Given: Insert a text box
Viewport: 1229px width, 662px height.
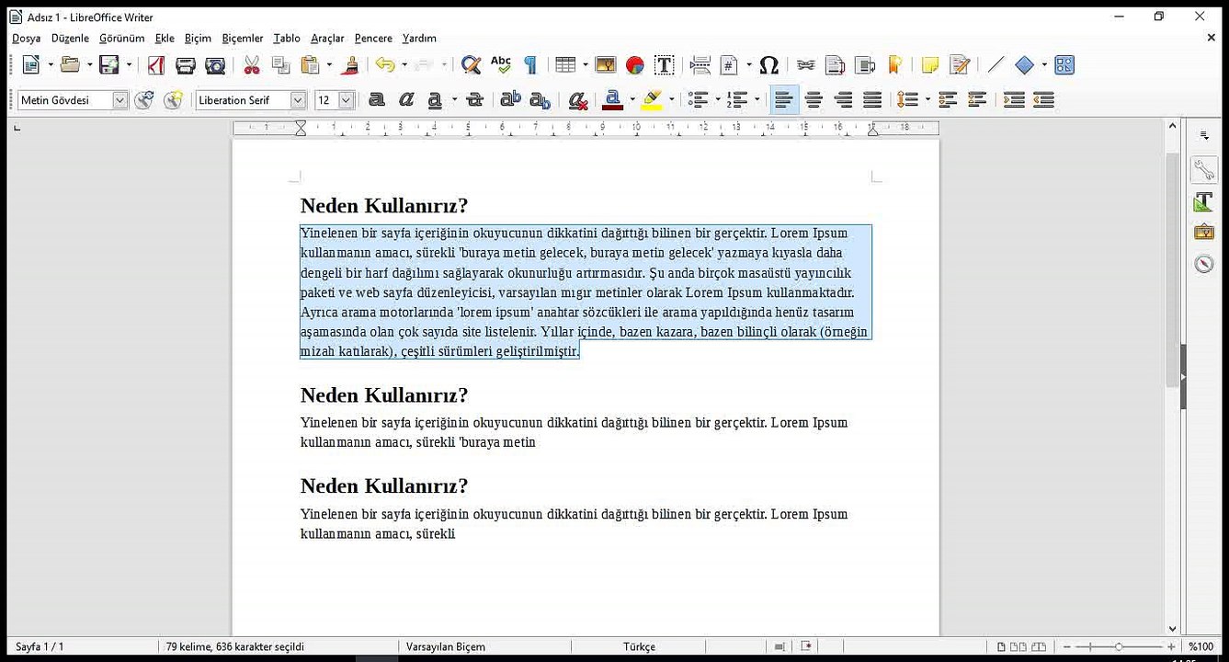Looking at the screenshot, I should pos(665,64).
